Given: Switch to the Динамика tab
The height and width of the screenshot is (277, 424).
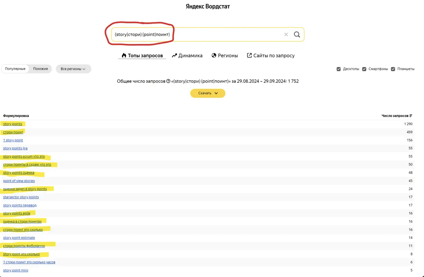Looking at the screenshot, I should point(187,56).
